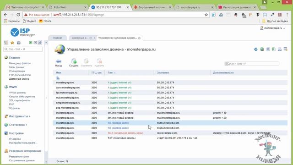This screenshot has width=293, height=165.
Task: Click the eyedropper extension icon
Action: coord(272,15)
